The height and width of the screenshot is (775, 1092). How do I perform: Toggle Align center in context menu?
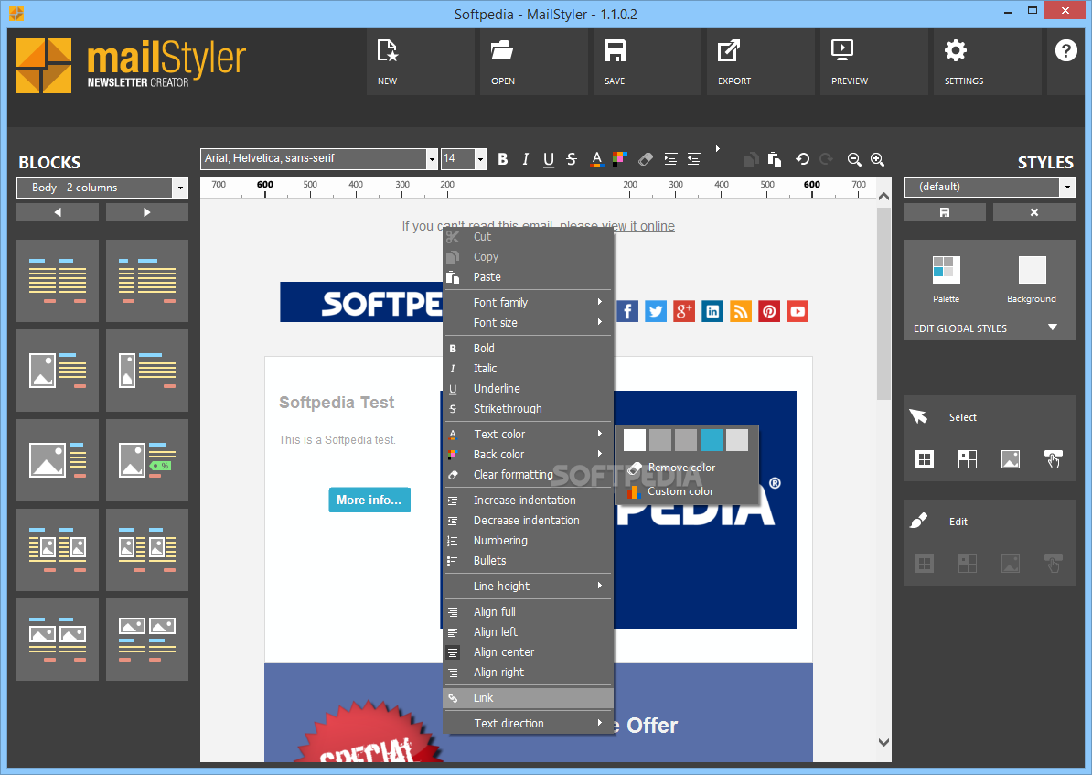click(529, 652)
